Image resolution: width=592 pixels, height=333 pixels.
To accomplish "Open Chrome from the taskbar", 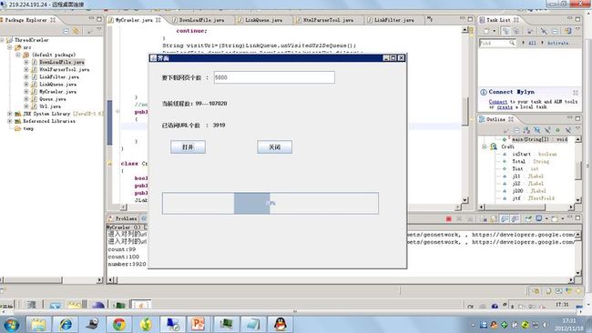I will coord(119,324).
